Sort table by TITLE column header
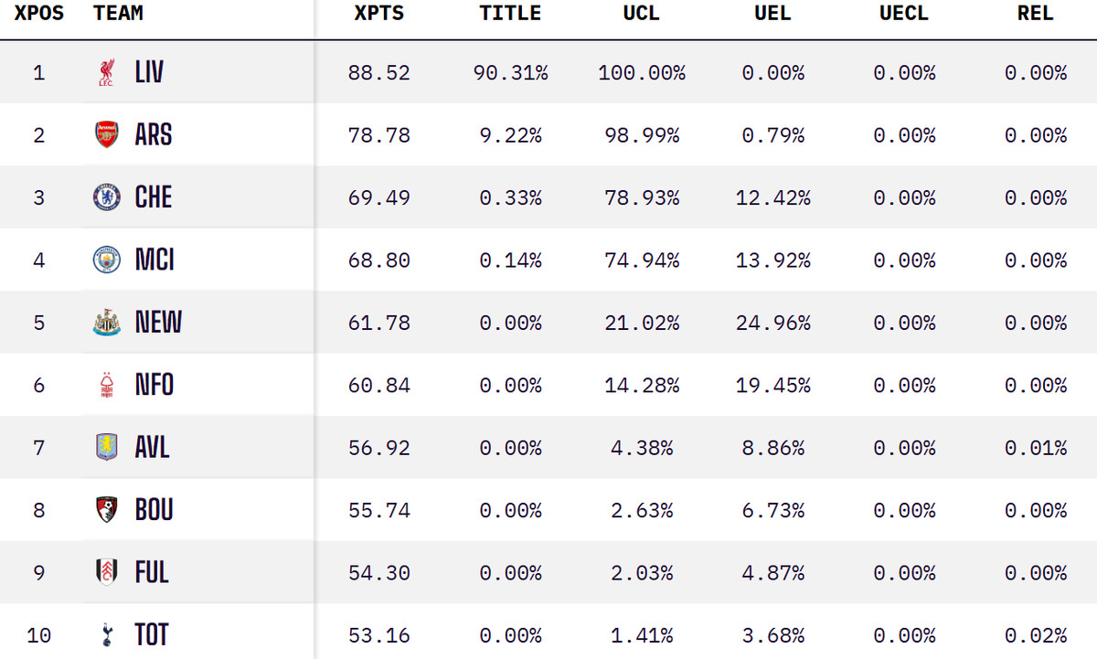 510,14
